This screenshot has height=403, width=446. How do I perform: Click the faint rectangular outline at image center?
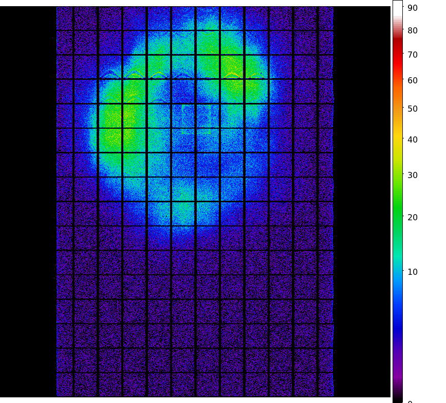coord(197,119)
